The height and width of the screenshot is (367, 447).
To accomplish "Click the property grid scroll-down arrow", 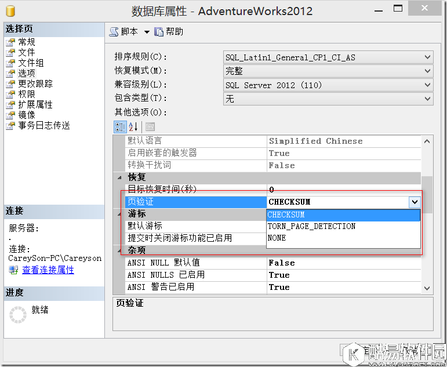I will [427, 288].
